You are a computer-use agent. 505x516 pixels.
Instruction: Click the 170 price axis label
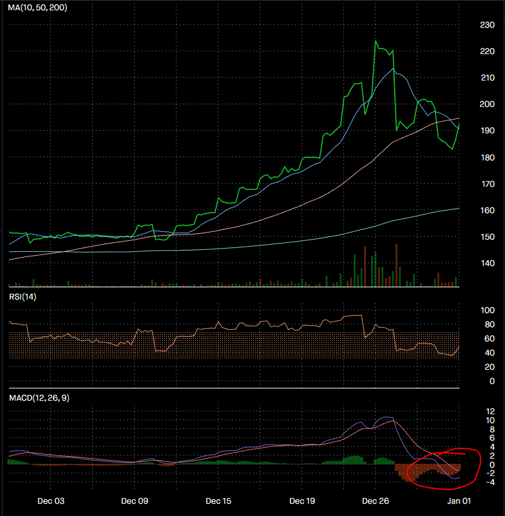[x=487, y=184]
